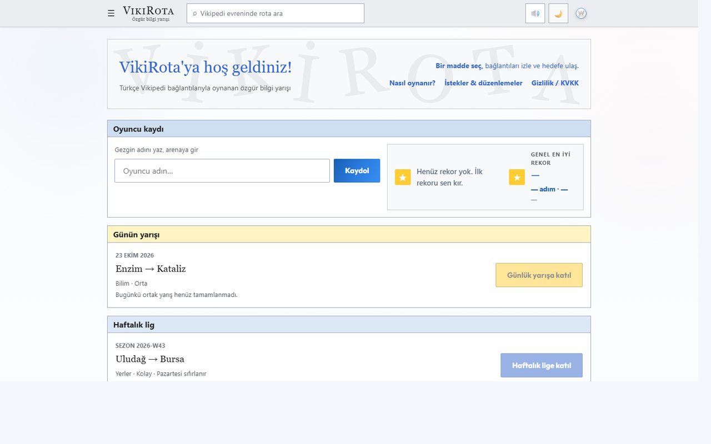Switch to dark mode moon icon
The width and height of the screenshot is (711, 444).
point(558,13)
